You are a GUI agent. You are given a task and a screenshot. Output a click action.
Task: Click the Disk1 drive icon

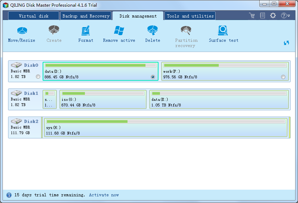pos(16,93)
